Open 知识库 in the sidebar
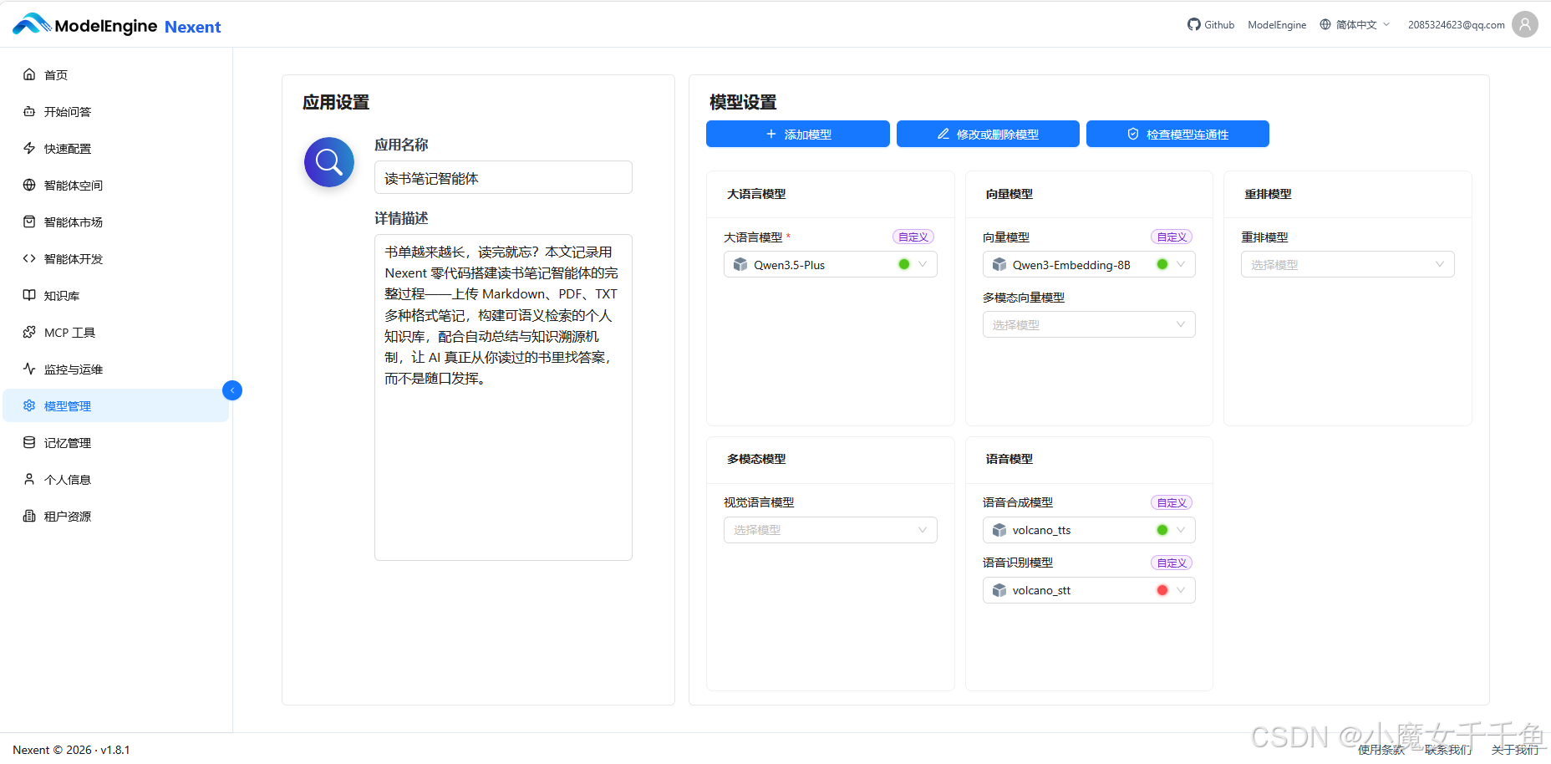Viewport: 1551px width, 764px height. coord(116,295)
